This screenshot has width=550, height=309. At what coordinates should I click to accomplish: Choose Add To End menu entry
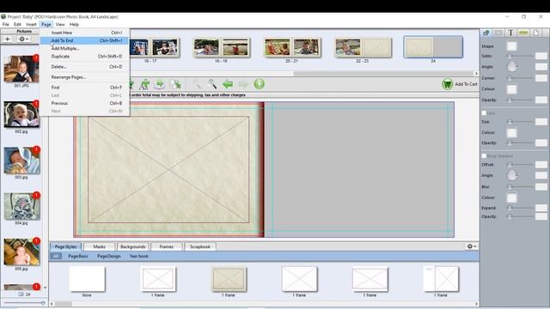(84, 40)
